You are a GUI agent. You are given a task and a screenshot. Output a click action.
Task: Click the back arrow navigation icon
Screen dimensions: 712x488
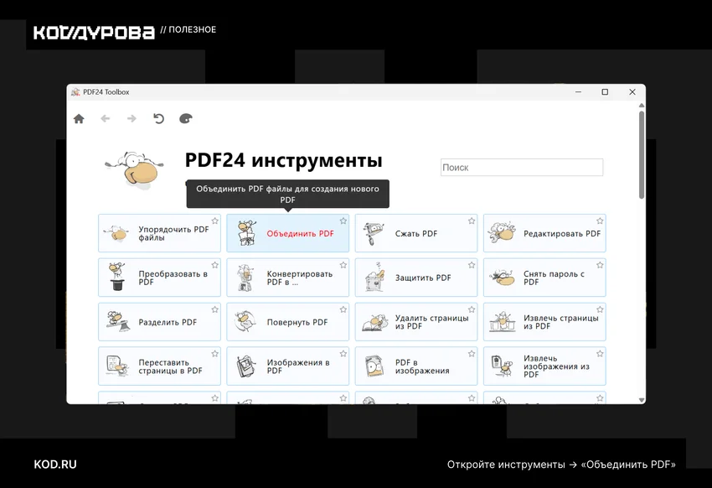coord(106,119)
